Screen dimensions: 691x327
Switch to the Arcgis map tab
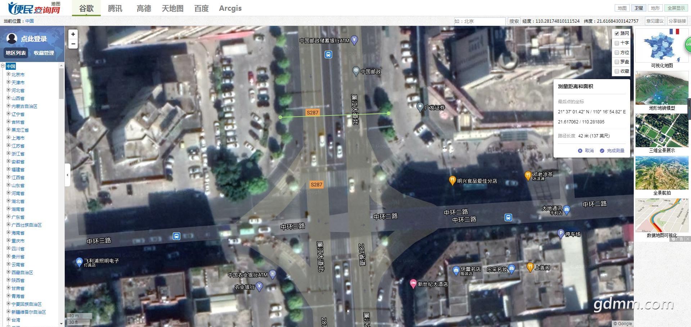click(x=230, y=8)
